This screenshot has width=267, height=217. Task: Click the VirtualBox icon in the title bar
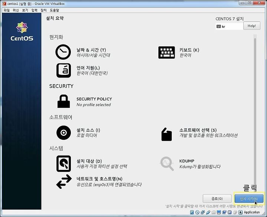point(4,4)
